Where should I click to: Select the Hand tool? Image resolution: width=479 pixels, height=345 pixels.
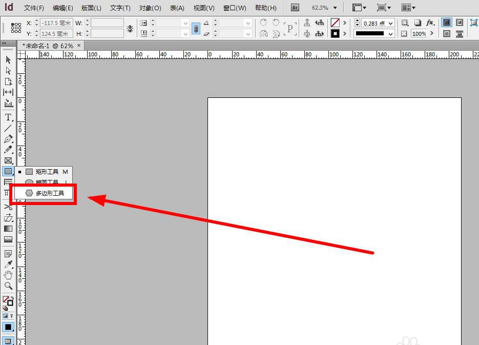point(8,275)
